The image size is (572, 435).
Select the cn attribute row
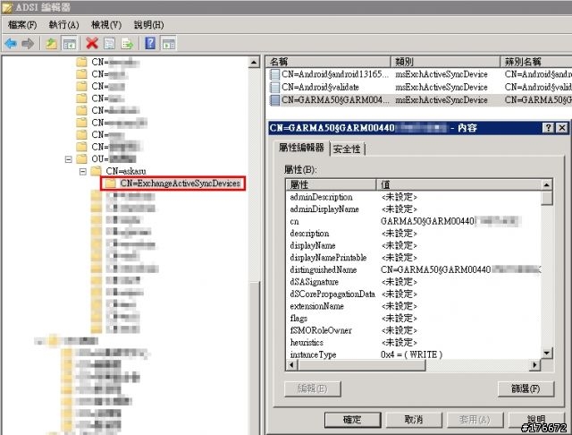pos(413,221)
